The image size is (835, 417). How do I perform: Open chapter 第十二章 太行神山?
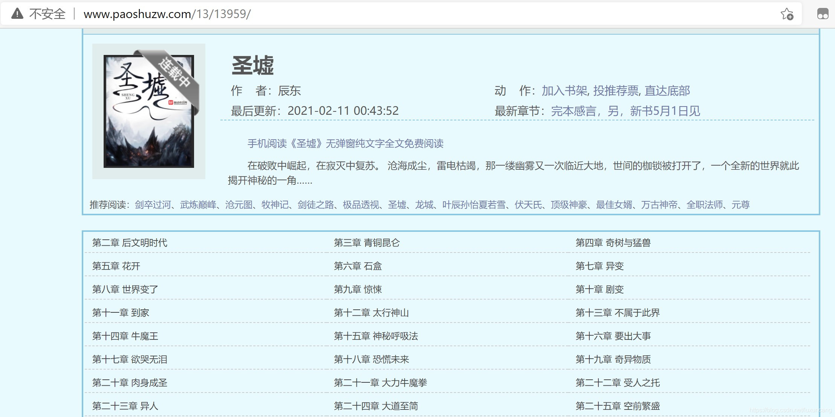tap(372, 313)
